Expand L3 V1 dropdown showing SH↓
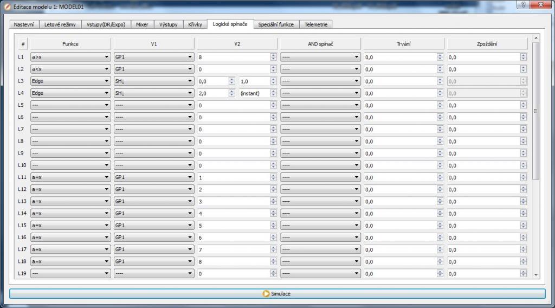This screenshot has height=308, width=555. (x=154, y=81)
